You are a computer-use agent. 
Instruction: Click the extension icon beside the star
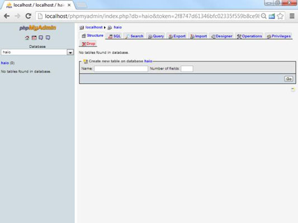(272, 16)
